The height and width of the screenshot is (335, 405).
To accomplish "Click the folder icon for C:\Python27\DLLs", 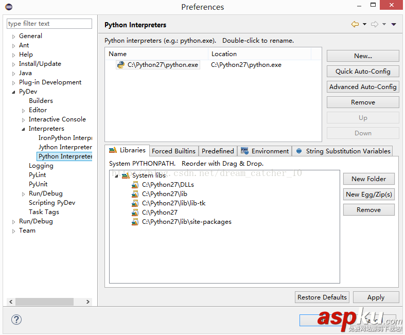I will pyautogui.click(x=135, y=185).
